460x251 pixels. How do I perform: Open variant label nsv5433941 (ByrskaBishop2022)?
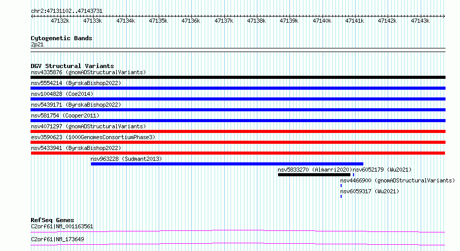click(x=76, y=148)
